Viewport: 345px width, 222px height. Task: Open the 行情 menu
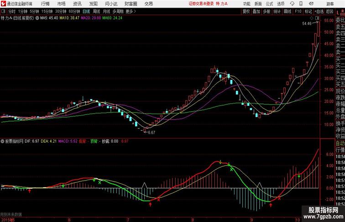tap(45, 4)
